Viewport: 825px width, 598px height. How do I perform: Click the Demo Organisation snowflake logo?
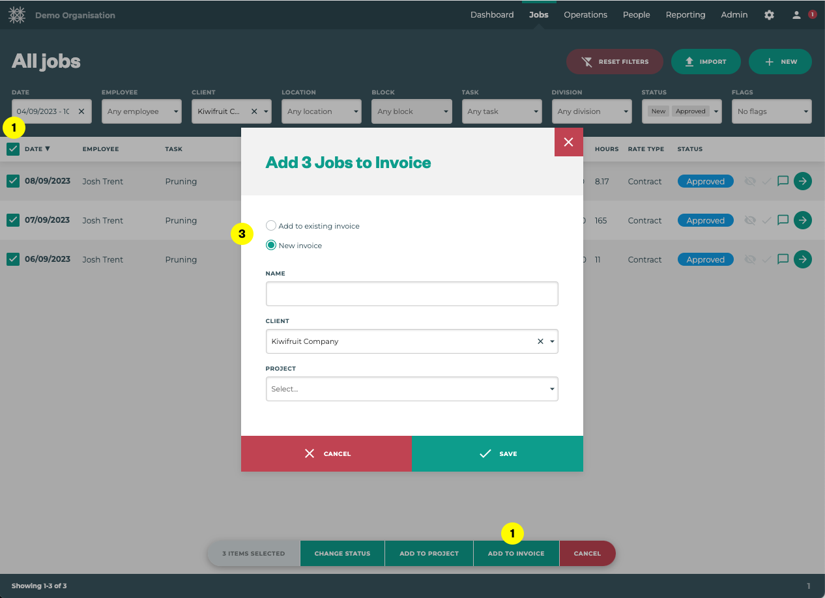[x=17, y=15]
